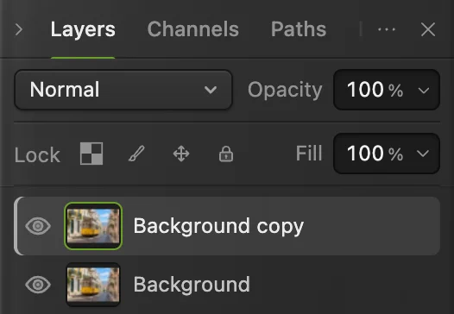
Task: Close the Layers panel with X
Action: coord(428,29)
